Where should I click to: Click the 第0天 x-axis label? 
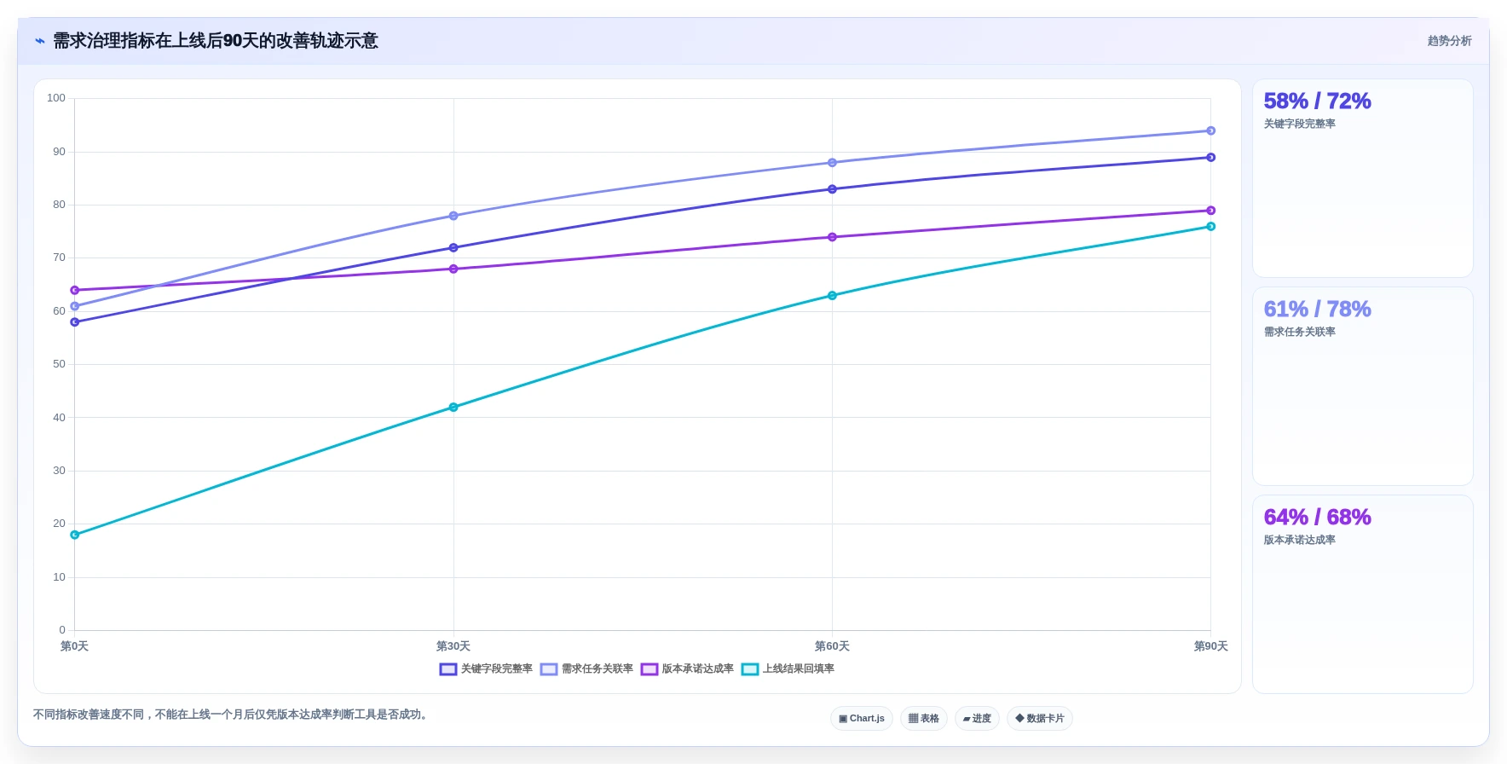74,646
